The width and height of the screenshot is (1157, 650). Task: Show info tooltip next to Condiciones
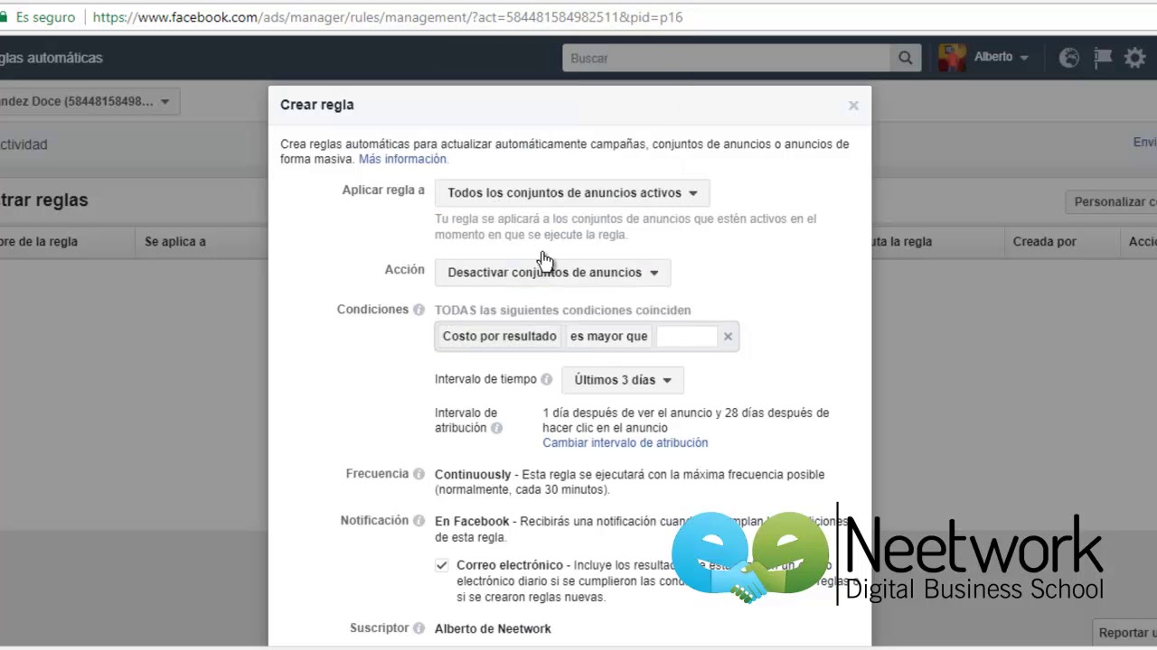419,310
